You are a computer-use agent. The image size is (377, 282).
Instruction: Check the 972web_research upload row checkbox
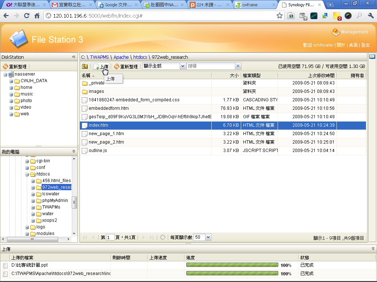point(5,274)
